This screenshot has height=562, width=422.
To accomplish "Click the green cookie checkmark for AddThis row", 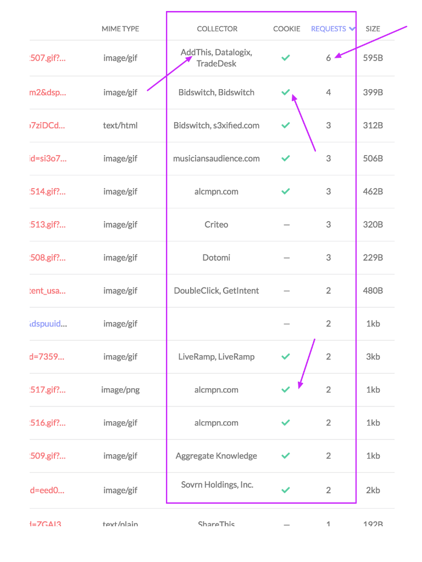I will (285, 57).
